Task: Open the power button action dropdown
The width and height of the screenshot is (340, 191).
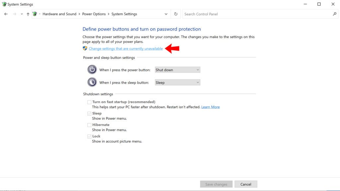Action: (178, 70)
